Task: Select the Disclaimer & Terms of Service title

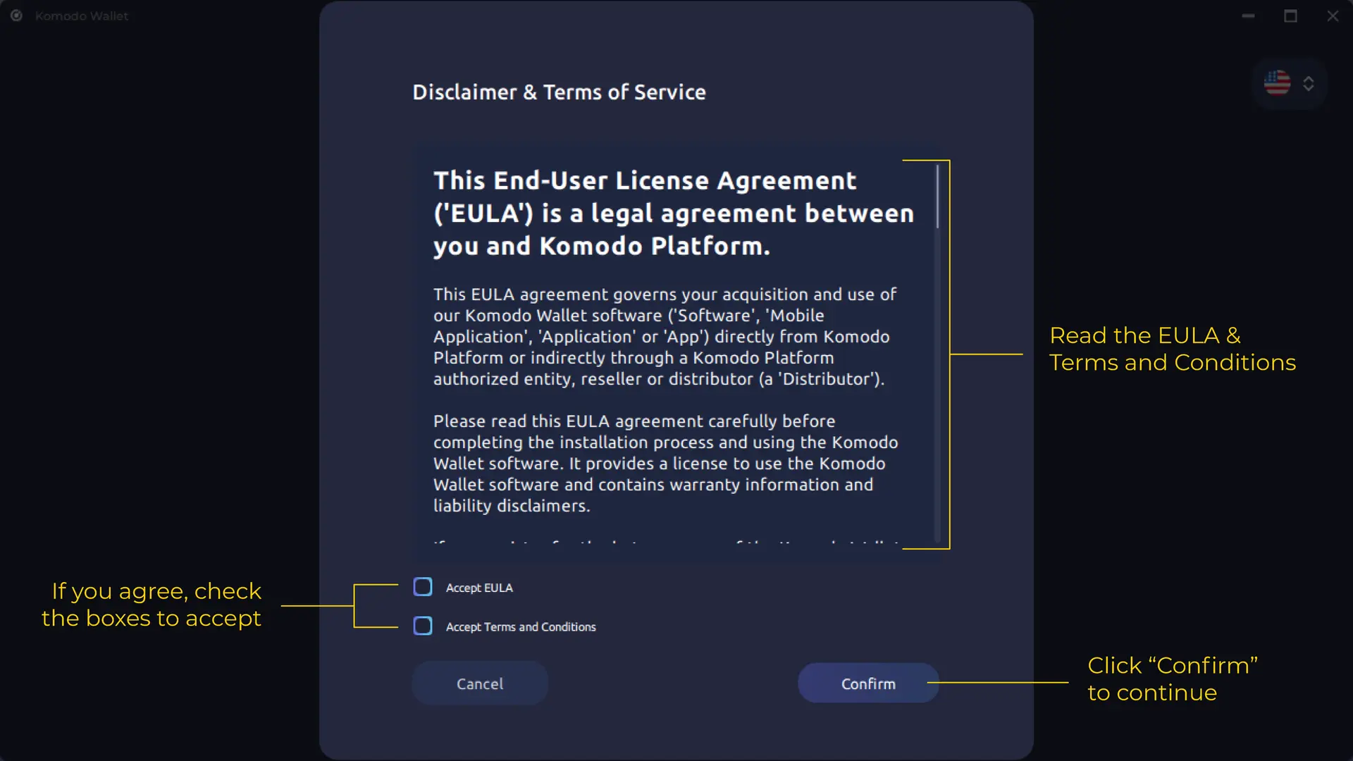Action: (559, 91)
